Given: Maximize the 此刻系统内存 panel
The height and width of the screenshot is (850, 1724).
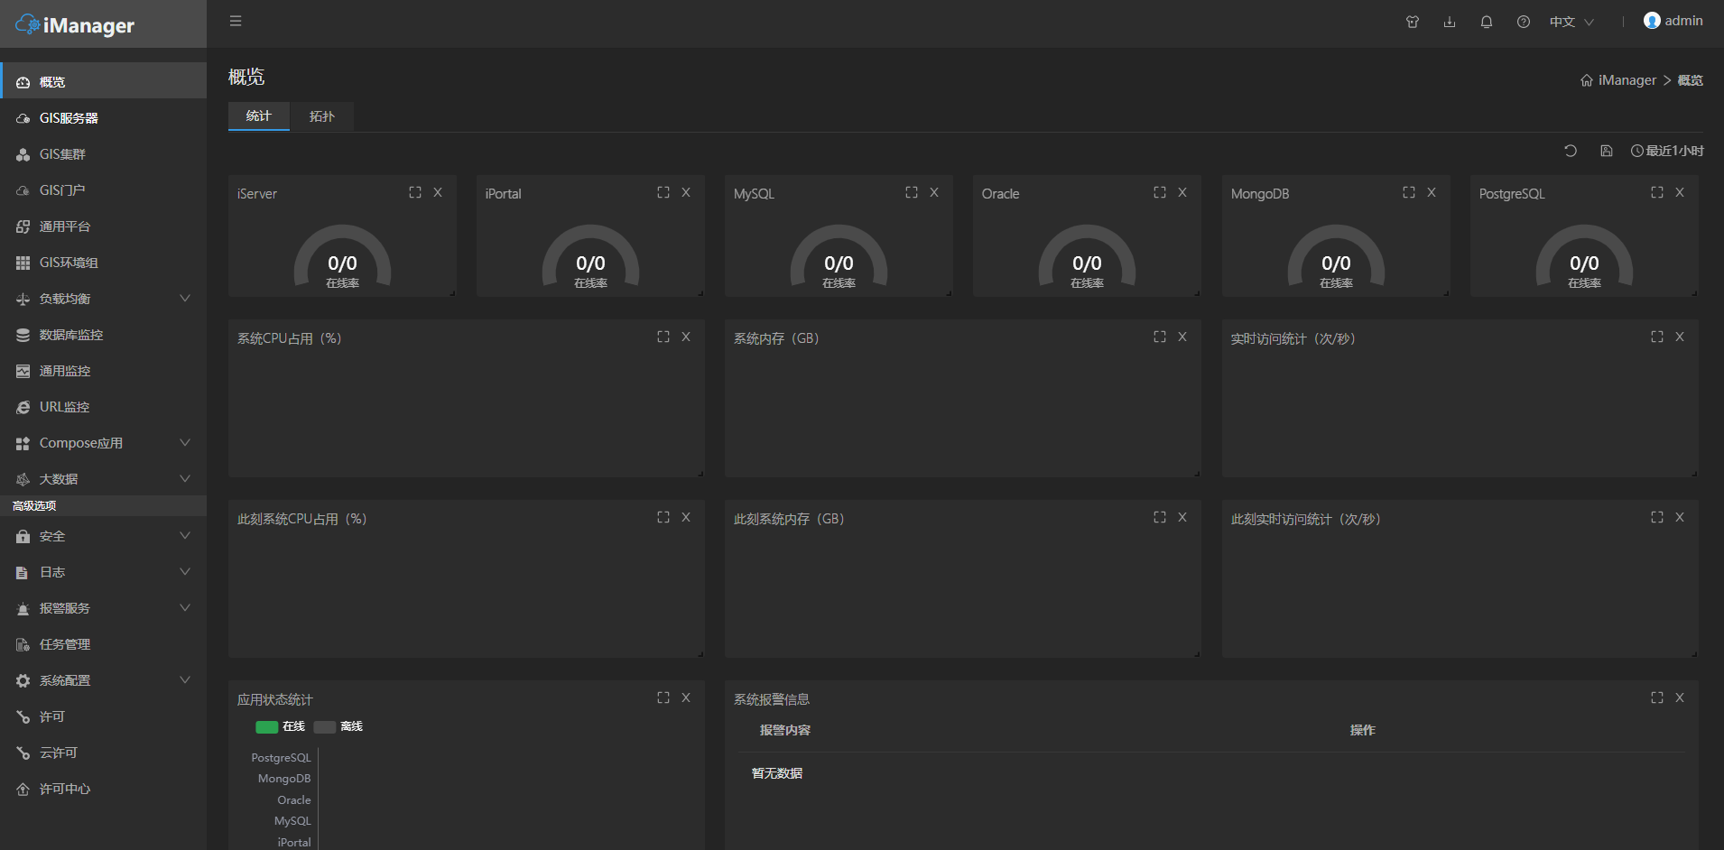Looking at the screenshot, I should click(x=1160, y=517).
